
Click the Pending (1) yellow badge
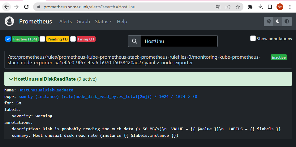(58, 39)
